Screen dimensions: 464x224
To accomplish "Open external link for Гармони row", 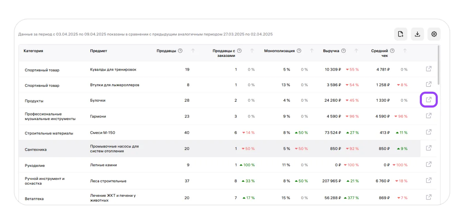I will click(x=428, y=116).
